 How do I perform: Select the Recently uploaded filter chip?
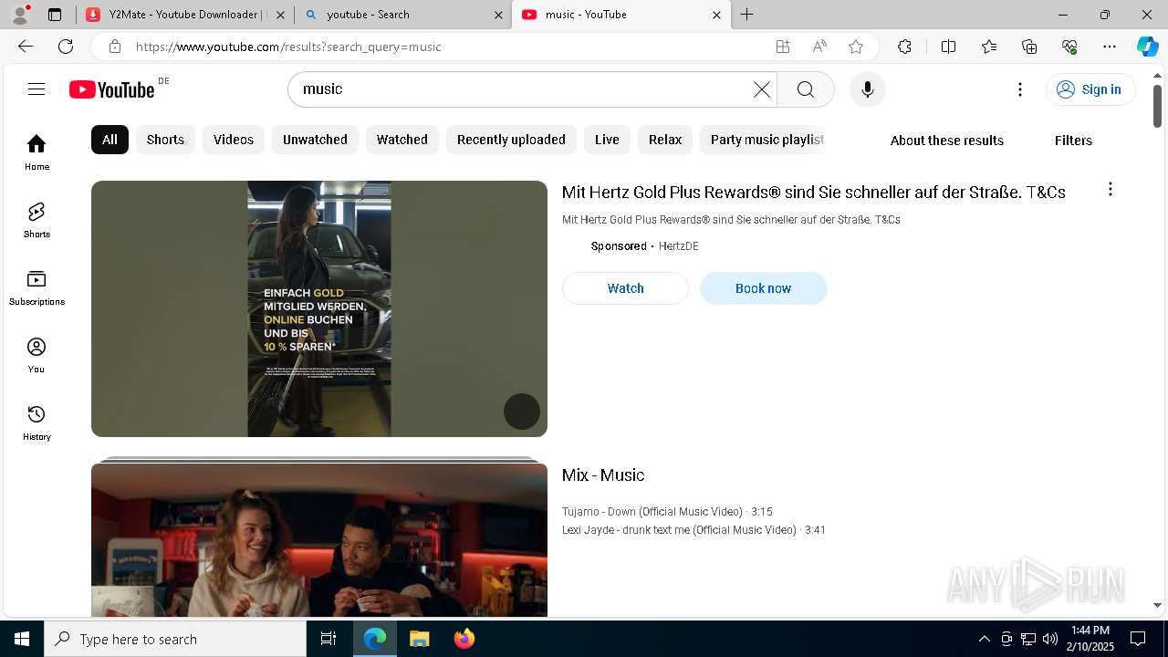[511, 140]
